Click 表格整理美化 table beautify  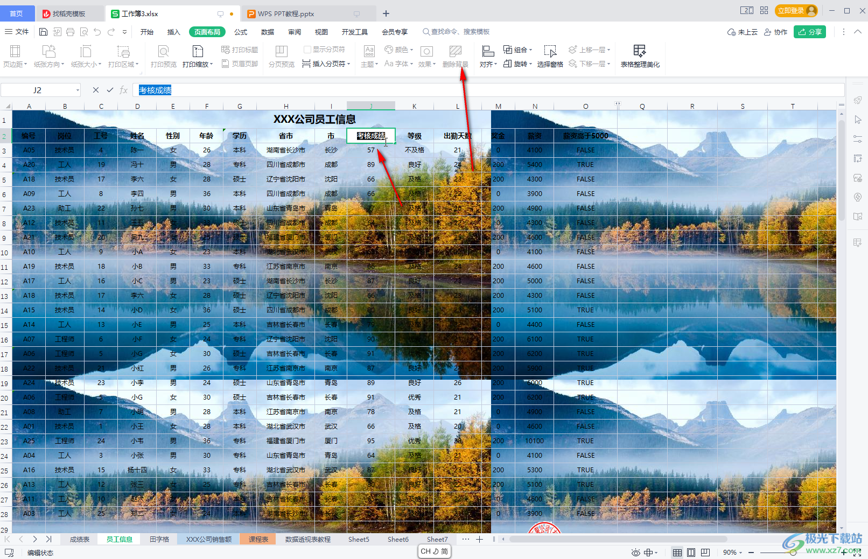pyautogui.click(x=640, y=56)
